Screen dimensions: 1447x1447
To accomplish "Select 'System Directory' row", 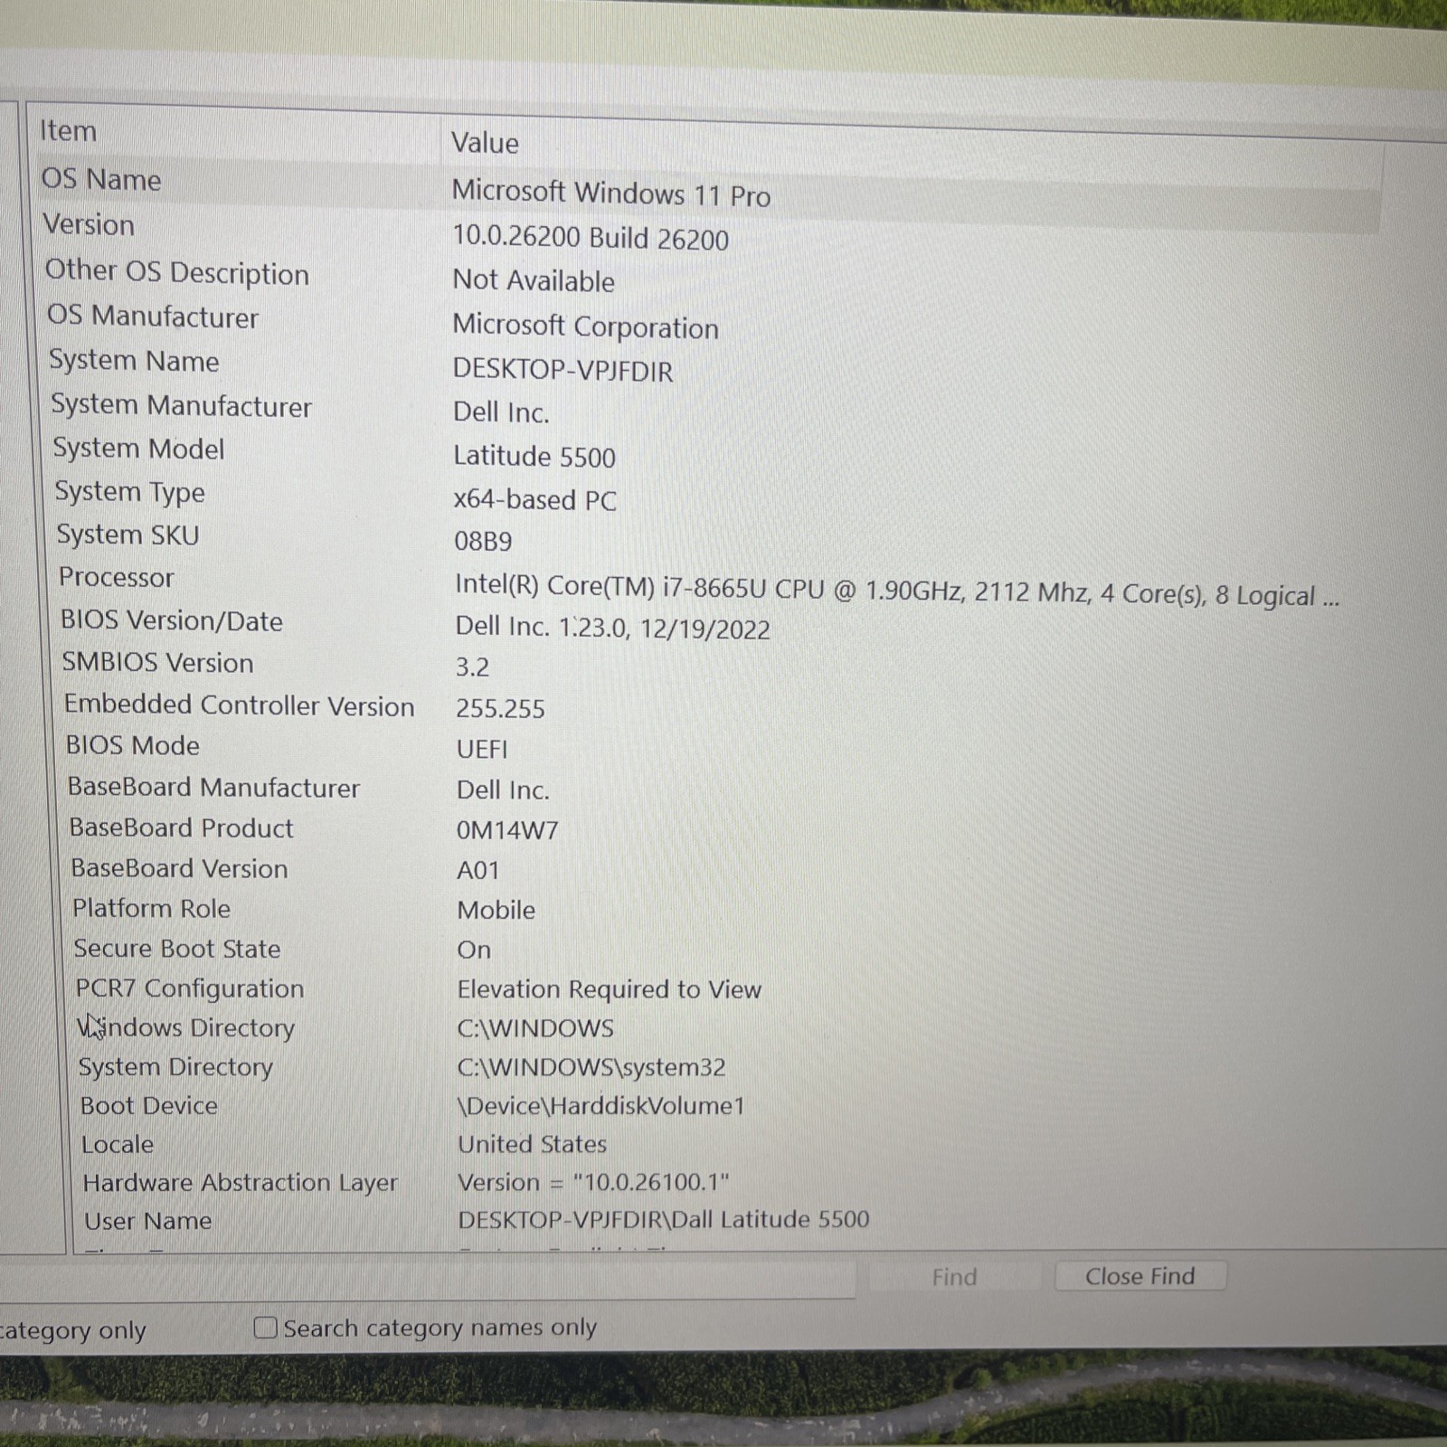I will (x=175, y=1067).
